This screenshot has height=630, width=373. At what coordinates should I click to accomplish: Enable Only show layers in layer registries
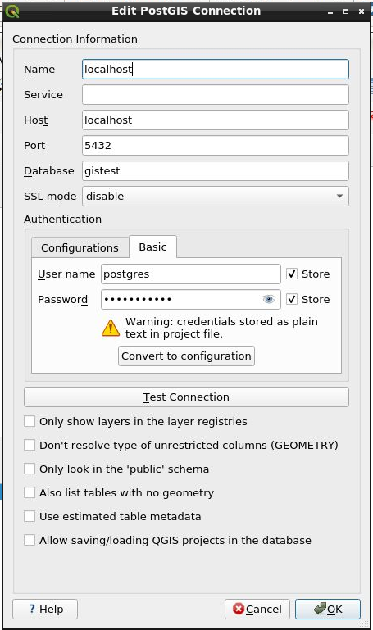tap(30, 421)
